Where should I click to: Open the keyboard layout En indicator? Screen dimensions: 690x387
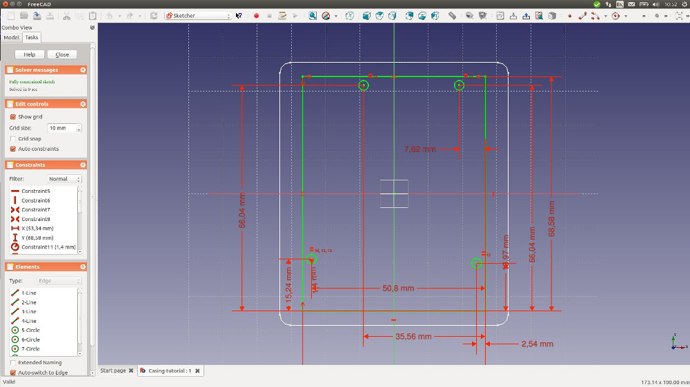pyautogui.click(x=620, y=4)
